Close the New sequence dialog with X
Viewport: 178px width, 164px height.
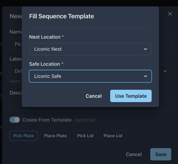click(x=170, y=14)
